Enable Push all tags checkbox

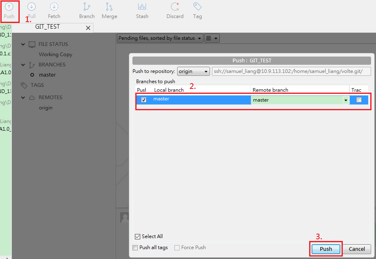click(135, 248)
